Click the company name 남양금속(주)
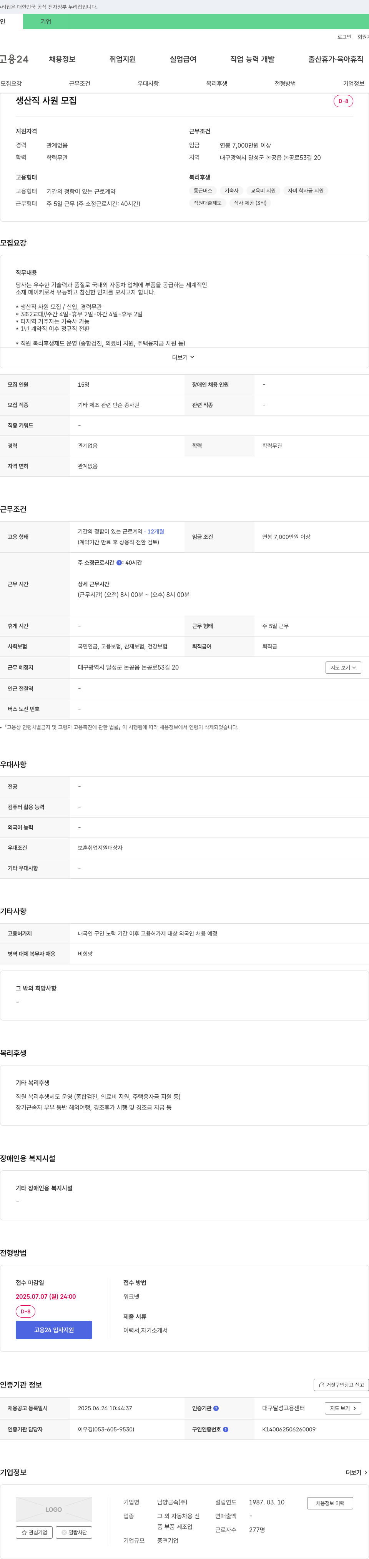The width and height of the screenshot is (369, 1559). click(173, 1502)
